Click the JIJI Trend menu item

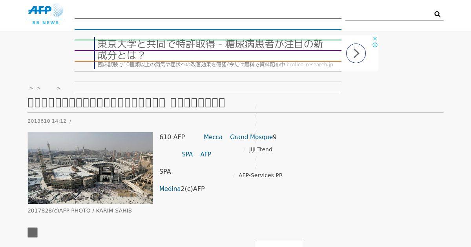tap(261, 149)
